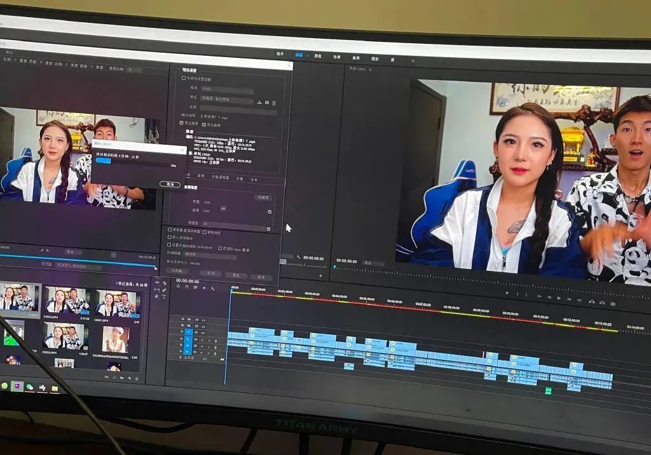The width and height of the screenshot is (651, 455).
Task: Click Cancel in the encoding progress dialog
Action: (170, 184)
